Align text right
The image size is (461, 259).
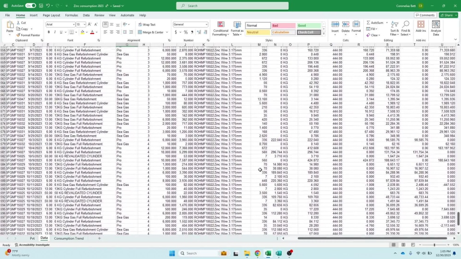(118, 32)
